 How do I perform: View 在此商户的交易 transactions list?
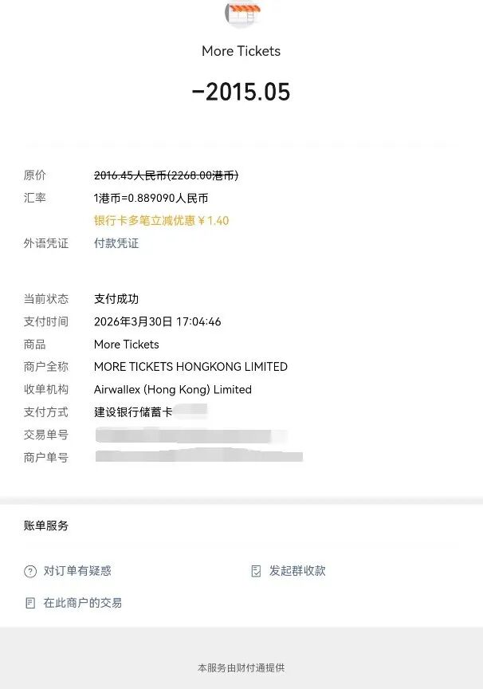(83, 602)
